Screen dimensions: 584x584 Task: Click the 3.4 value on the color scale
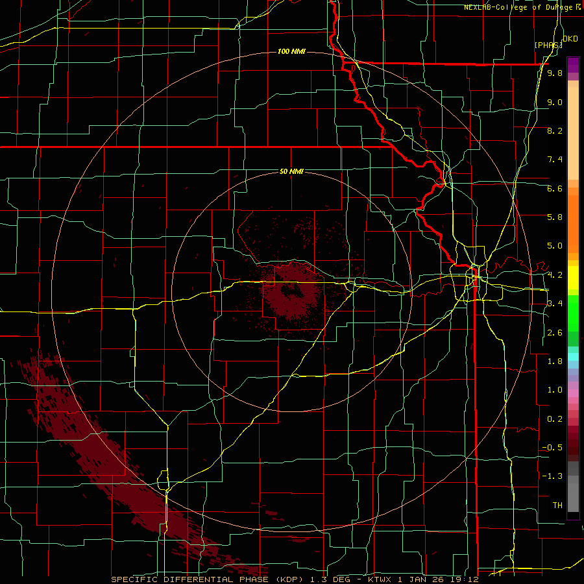pos(555,303)
